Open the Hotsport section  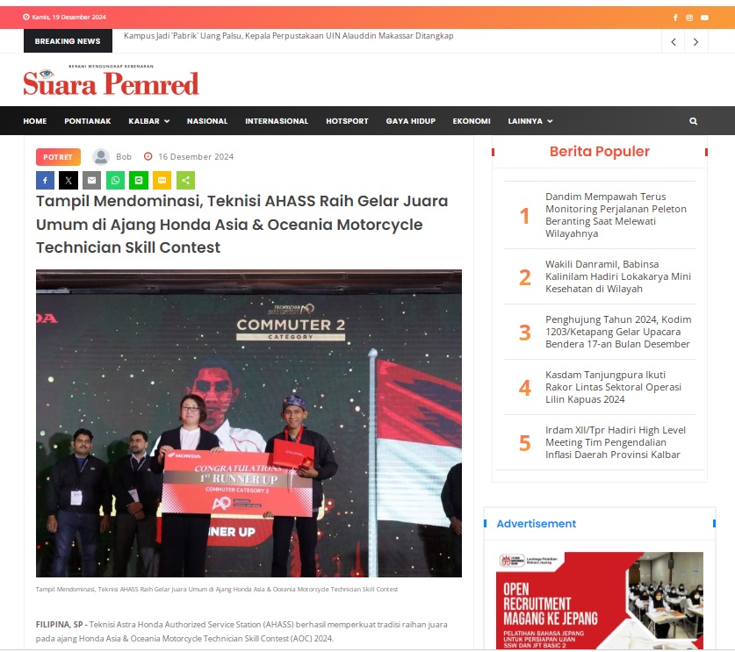click(348, 121)
